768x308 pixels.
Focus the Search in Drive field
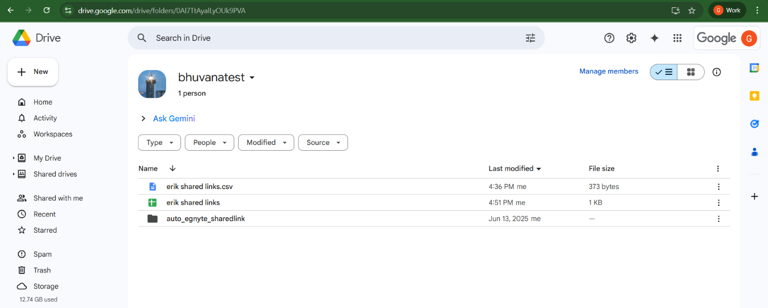click(336, 38)
